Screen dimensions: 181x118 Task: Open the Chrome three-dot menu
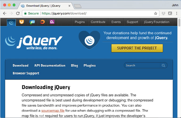(x=177, y=13)
